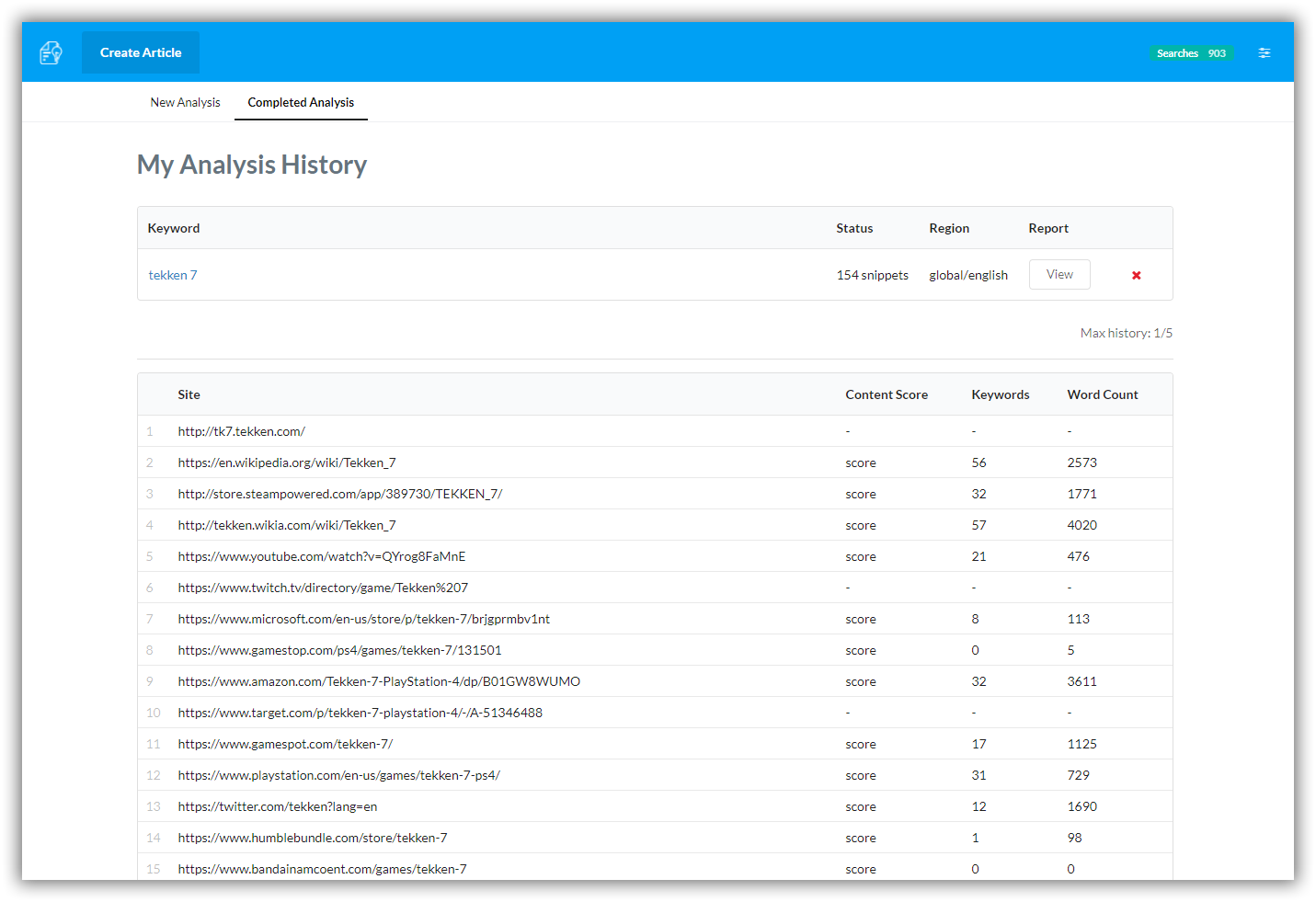Click score in the GameSpot row
The width and height of the screenshot is (1316, 902).
click(861, 744)
